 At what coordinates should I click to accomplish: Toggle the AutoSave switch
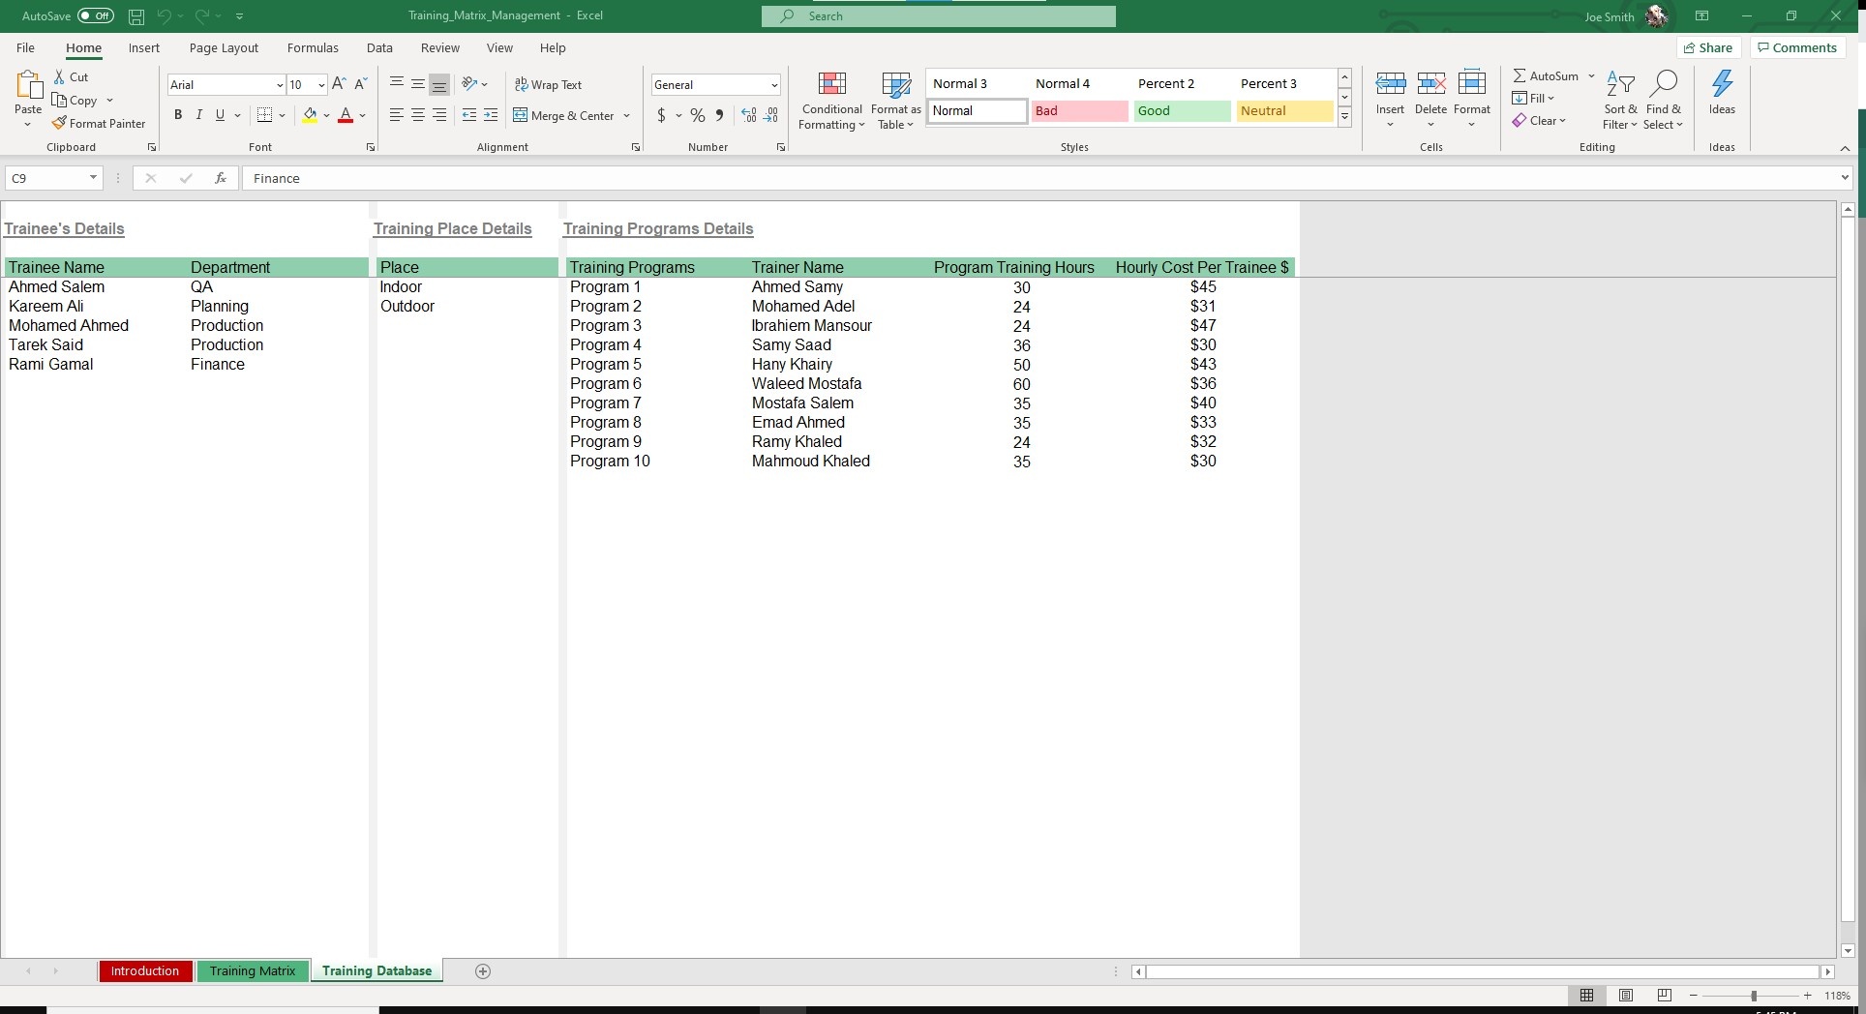pos(95,15)
